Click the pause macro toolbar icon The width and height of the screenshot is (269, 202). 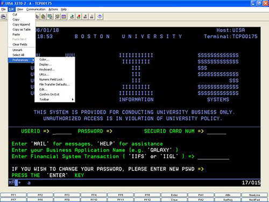[91, 17]
